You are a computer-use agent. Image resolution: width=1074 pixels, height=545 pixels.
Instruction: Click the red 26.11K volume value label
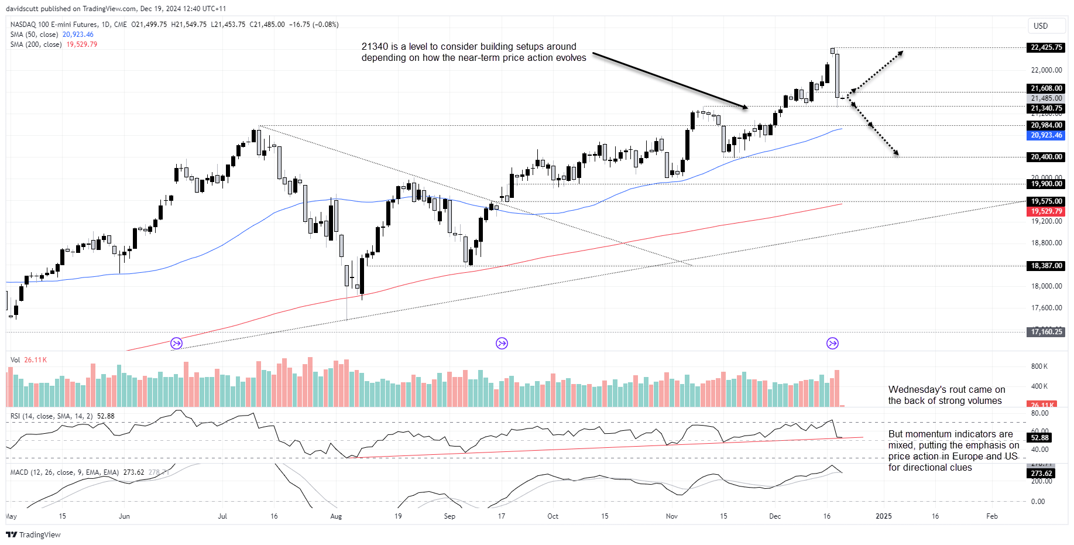pos(1042,405)
